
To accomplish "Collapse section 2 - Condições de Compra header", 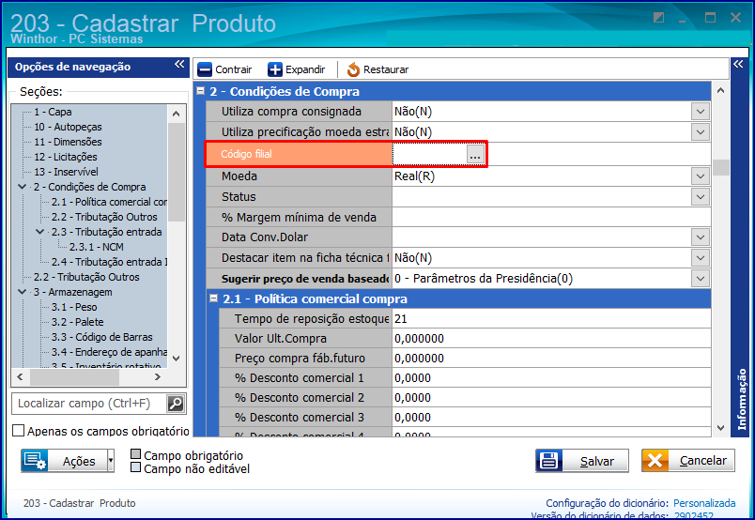I will tap(201, 90).
